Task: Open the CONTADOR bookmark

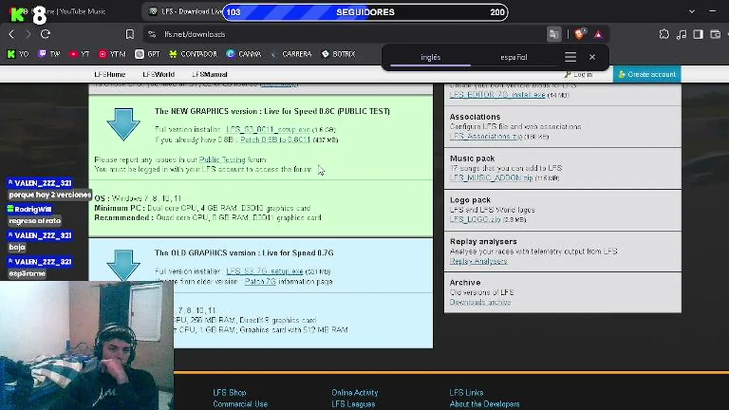Action: [x=193, y=54]
